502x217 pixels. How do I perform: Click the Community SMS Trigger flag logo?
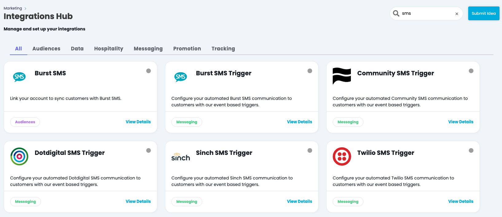click(x=342, y=76)
